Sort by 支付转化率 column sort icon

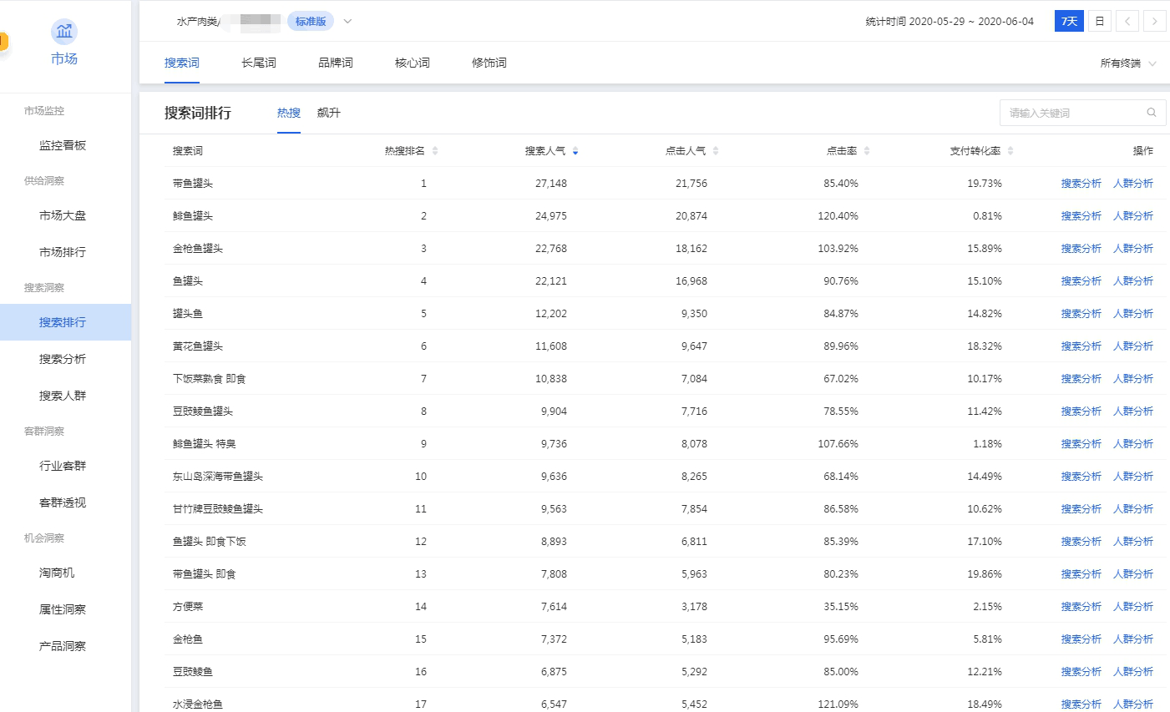point(1010,151)
